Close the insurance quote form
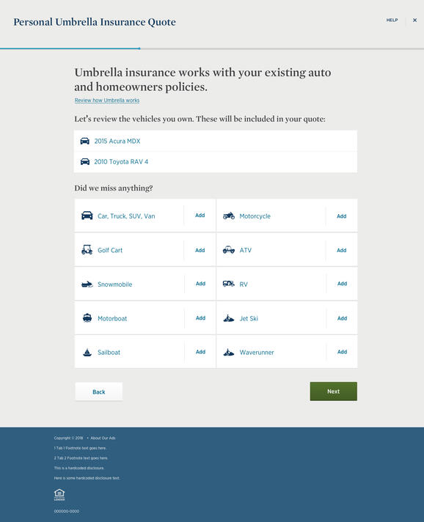Viewport: 424px width, 522px height. pyautogui.click(x=414, y=20)
